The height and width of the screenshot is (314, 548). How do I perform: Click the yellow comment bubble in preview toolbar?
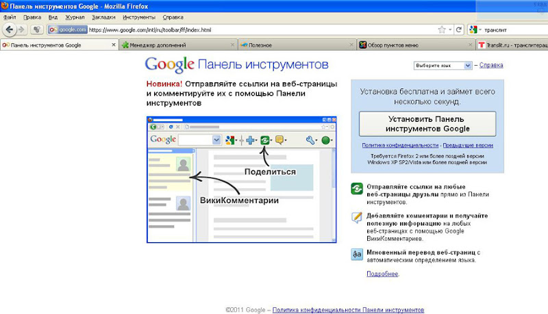click(x=279, y=140)
